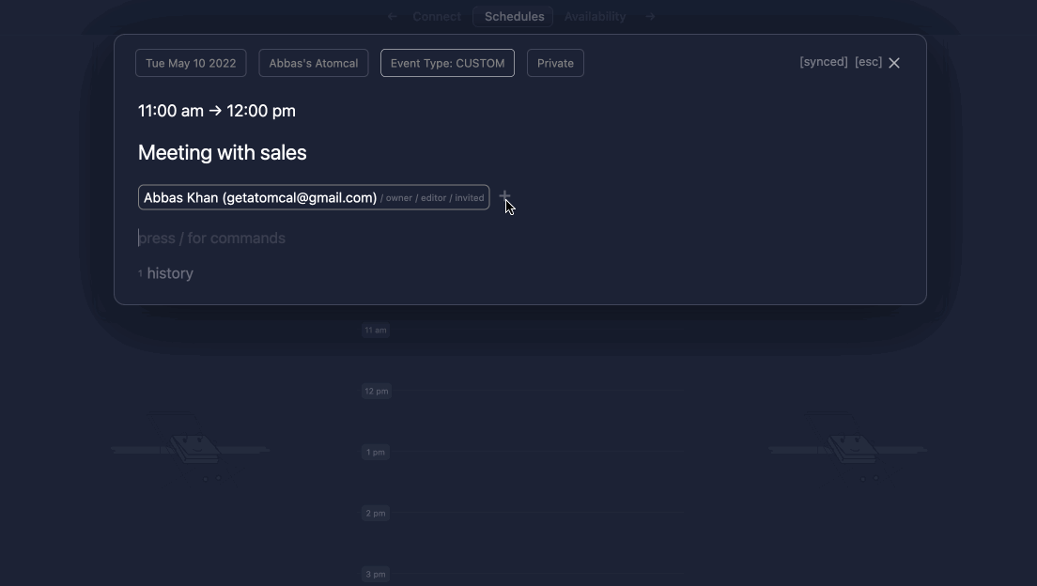1037x586 pixels.
Task: Click the 11 am time label
Action: click(376, 330)
